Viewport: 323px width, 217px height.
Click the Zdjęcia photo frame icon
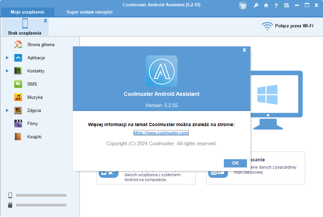pos(18,110)
